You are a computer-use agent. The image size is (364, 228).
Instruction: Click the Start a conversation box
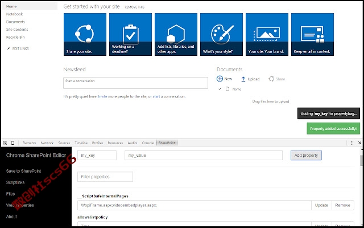(x=135, y=83)
